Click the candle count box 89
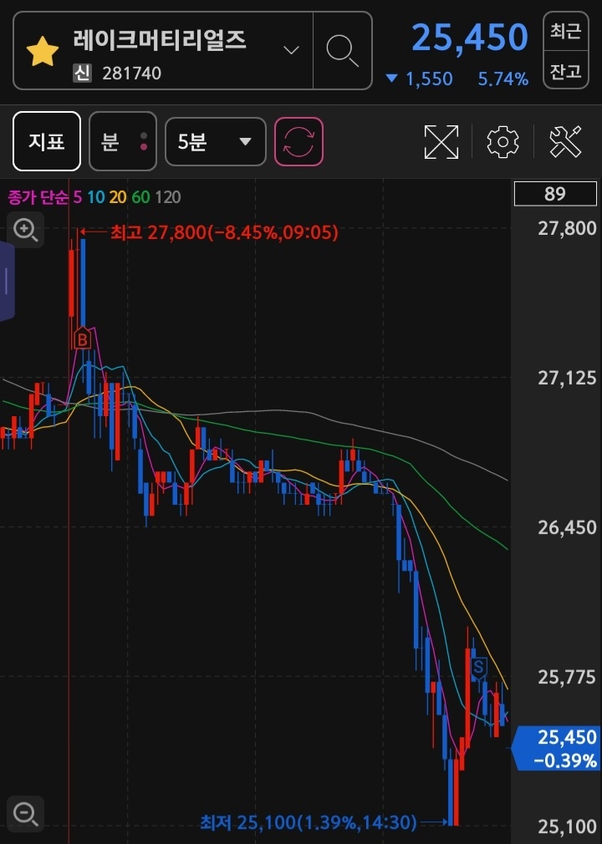Screen dimensions: 602x844 pos(555,194)
